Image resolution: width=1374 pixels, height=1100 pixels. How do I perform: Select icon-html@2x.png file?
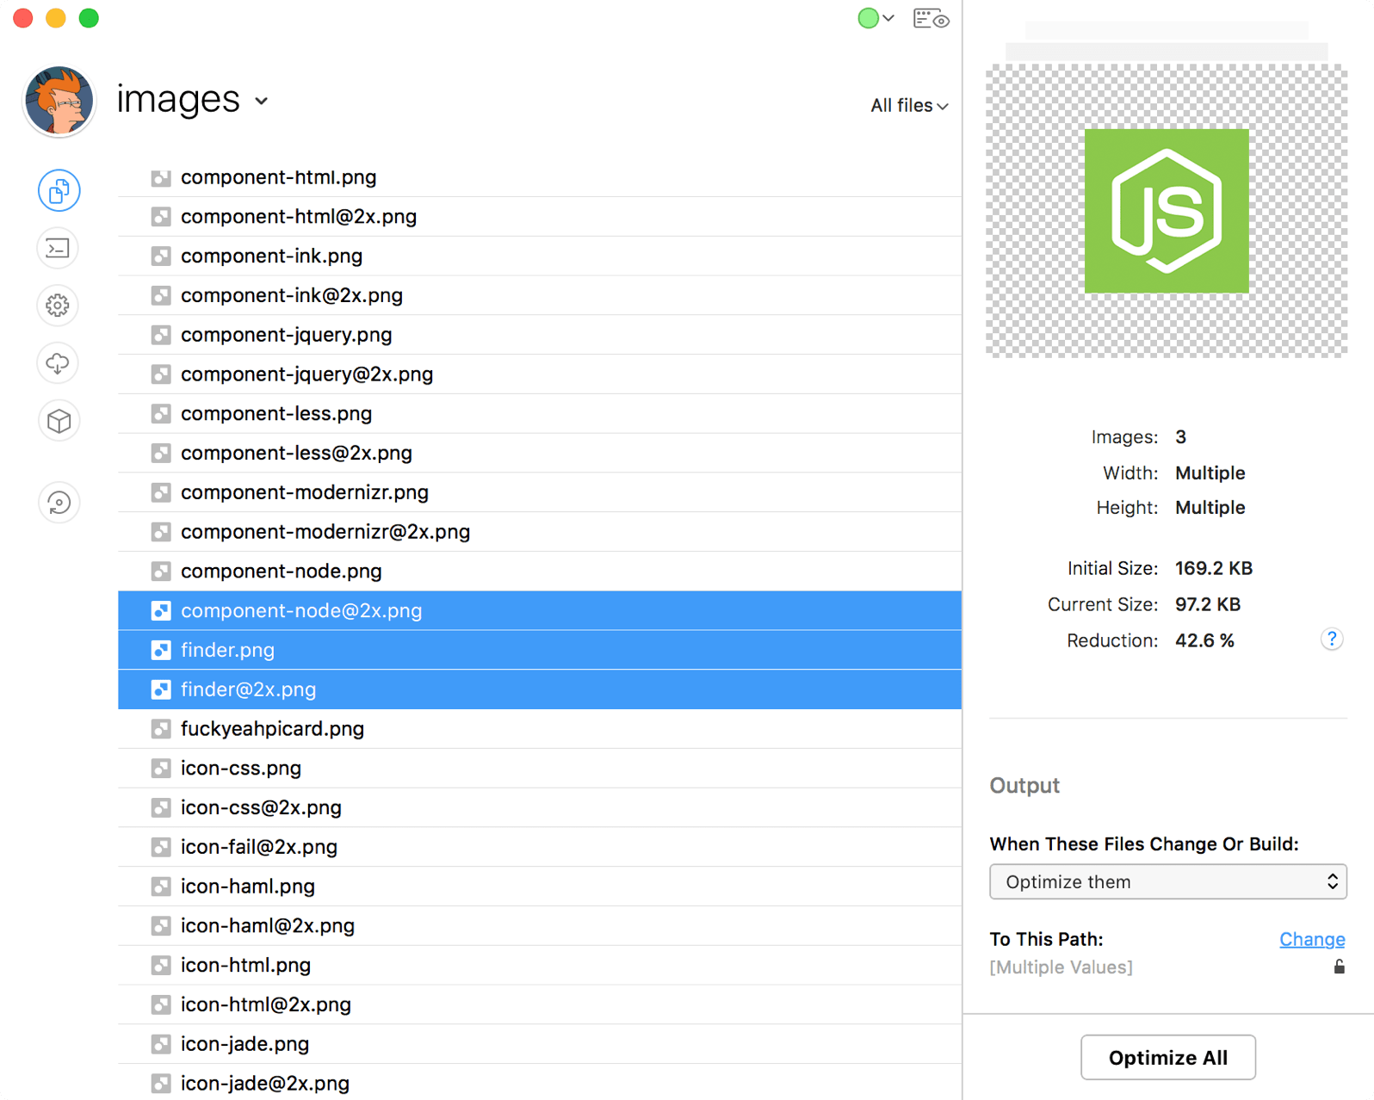540,1004
